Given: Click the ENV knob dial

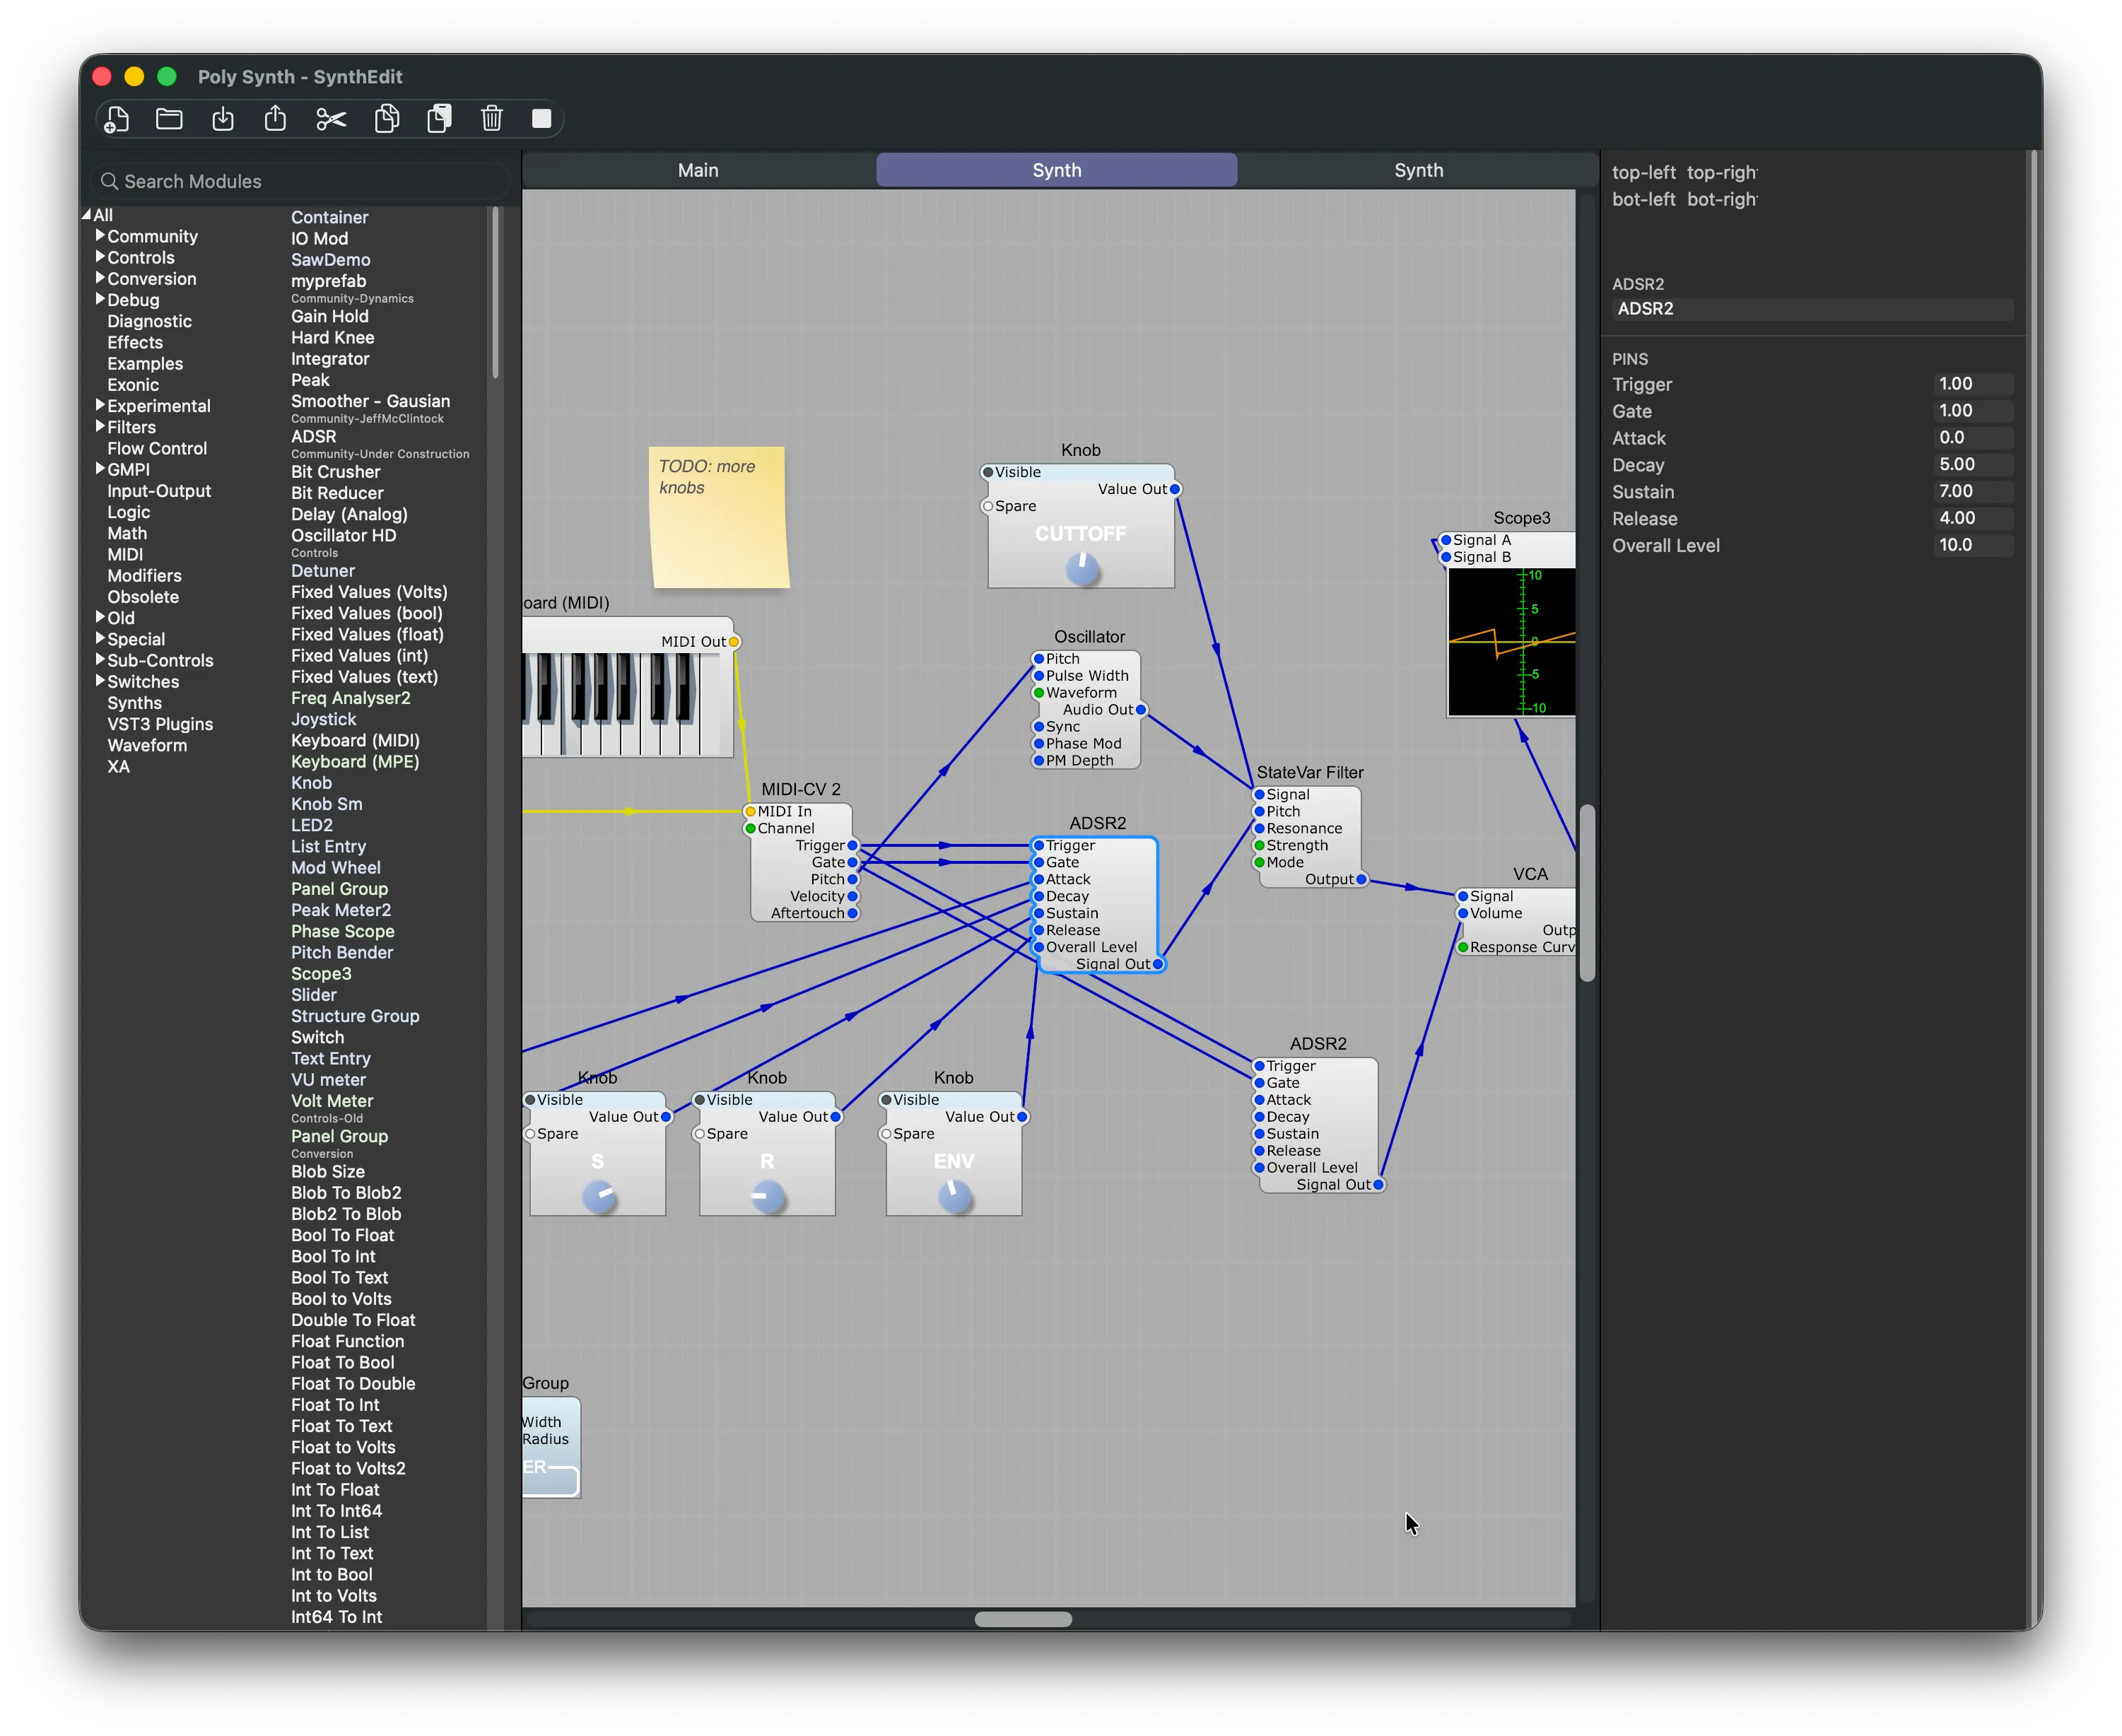Looking at the screenshot, I should tap(955, 1196).
